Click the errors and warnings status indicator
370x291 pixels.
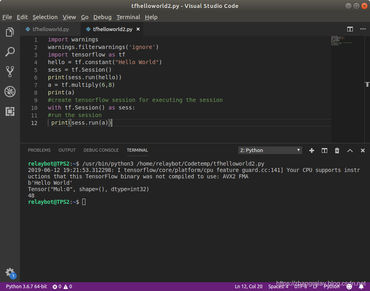(x=62, y=287)
